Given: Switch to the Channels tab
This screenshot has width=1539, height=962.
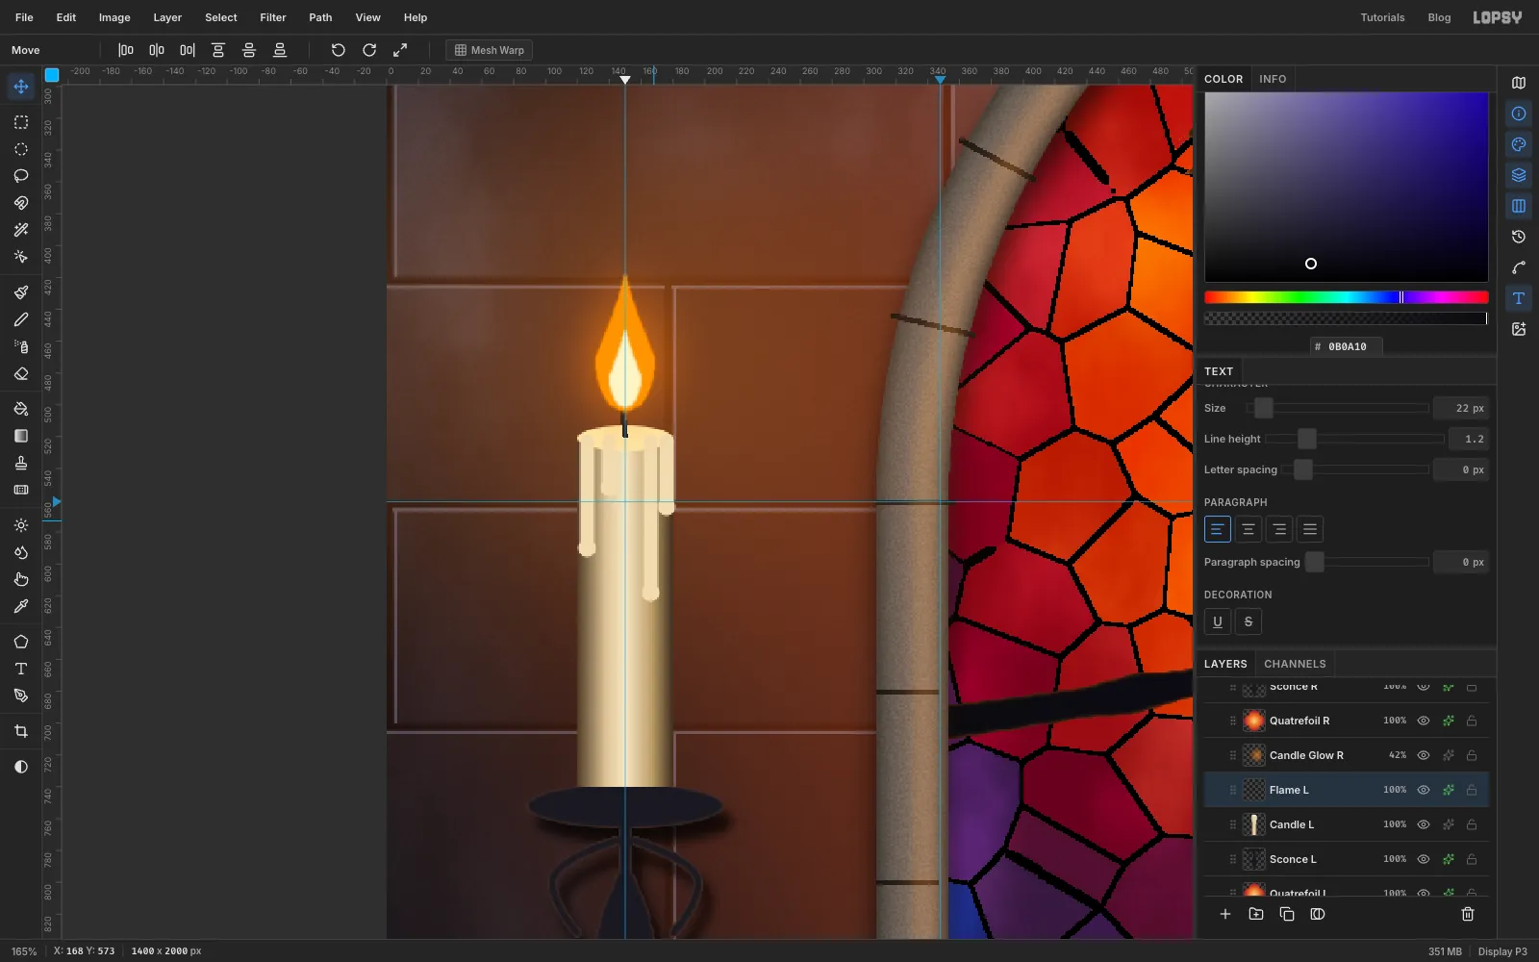Looking at the screenshot, I should (x=1295, y=664).
